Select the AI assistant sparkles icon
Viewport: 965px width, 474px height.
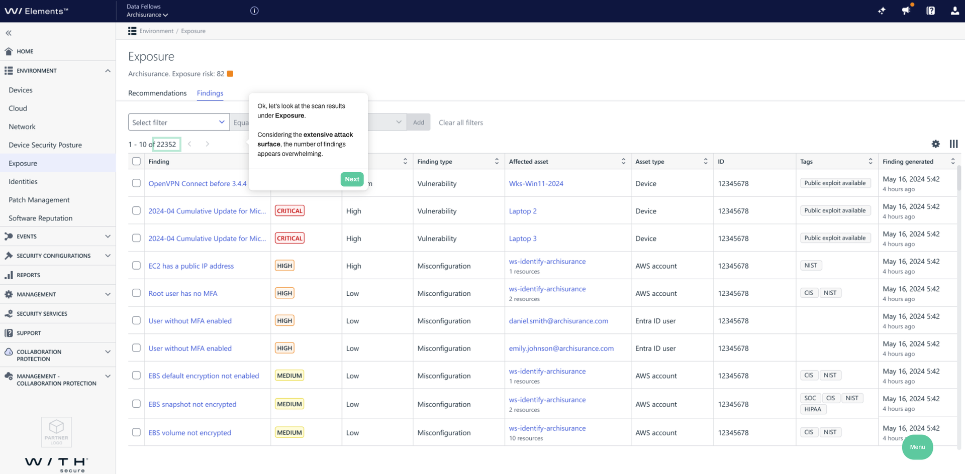coord(883,10)
